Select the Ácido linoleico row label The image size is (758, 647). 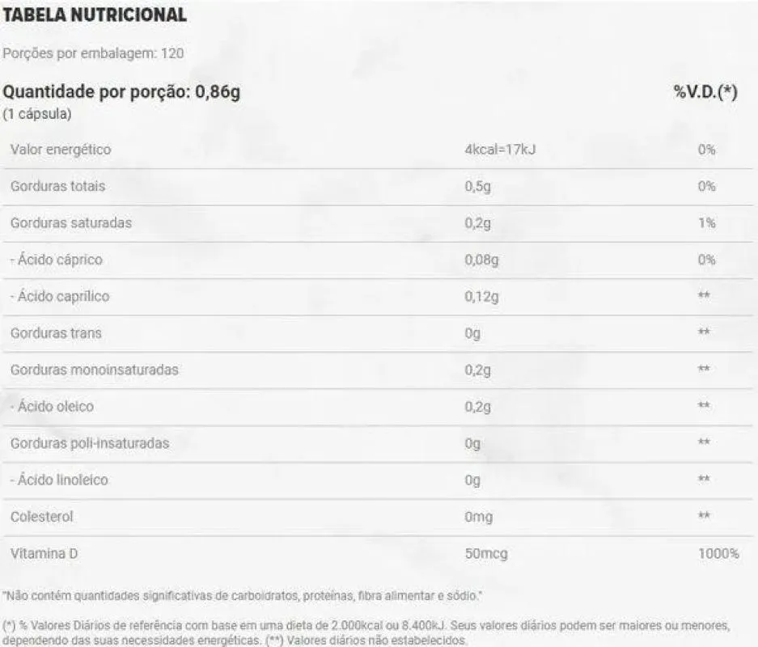[x=60, y=480]
